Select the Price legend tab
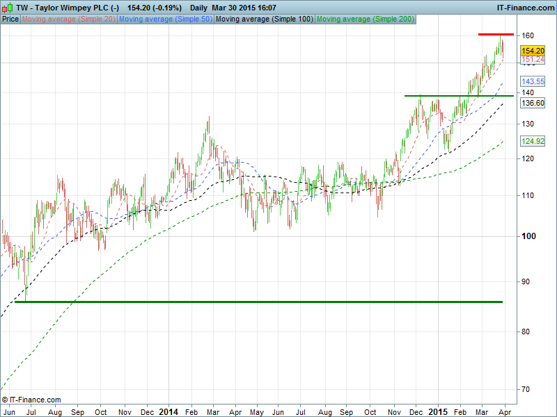557x417 pixels. 10,19
